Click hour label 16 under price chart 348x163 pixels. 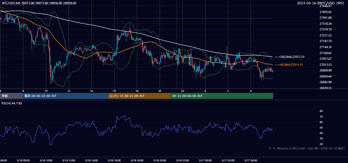click(x=114, y=91)
